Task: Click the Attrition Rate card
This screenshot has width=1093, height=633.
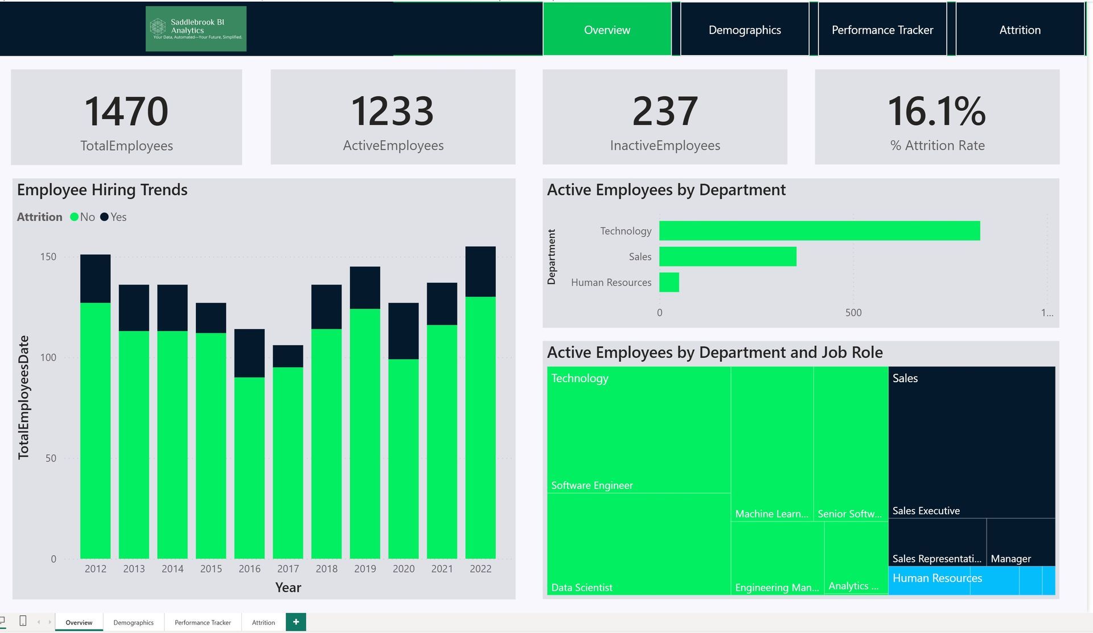Action: click(936, 117)
